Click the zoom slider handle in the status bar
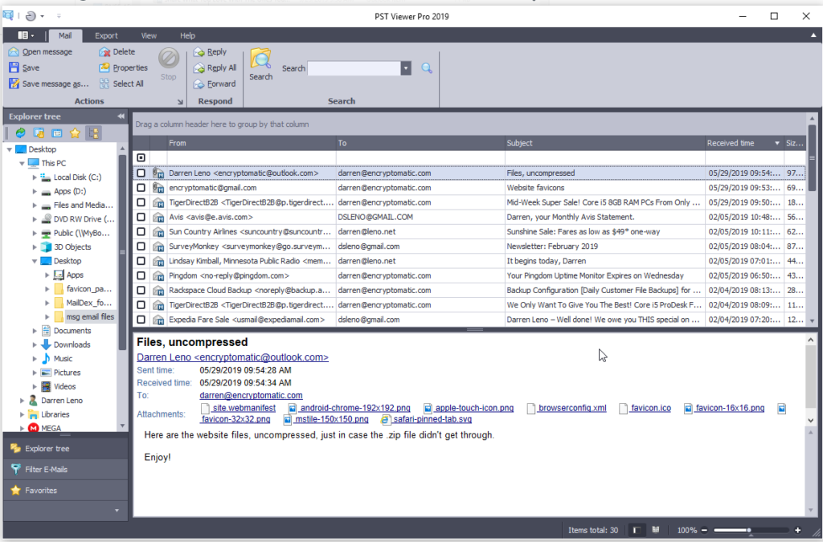823x542 pixels. [749, 530]
